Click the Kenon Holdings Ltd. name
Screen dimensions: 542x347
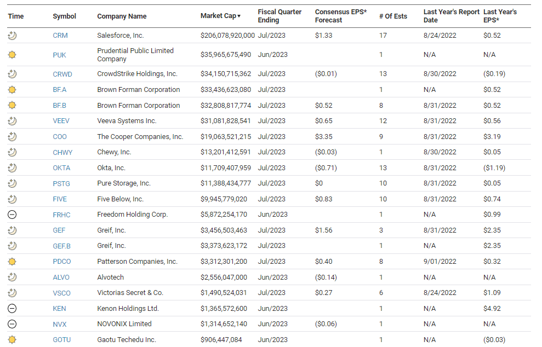(x=128, y=309)
